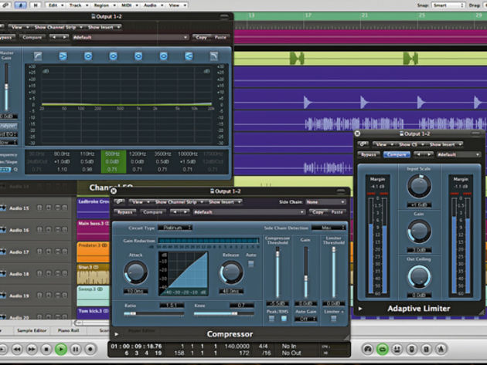Enable the Limiter checkbox in Compressor
Image resolution: width=487 pixels, height=365 pixels.
334,319
